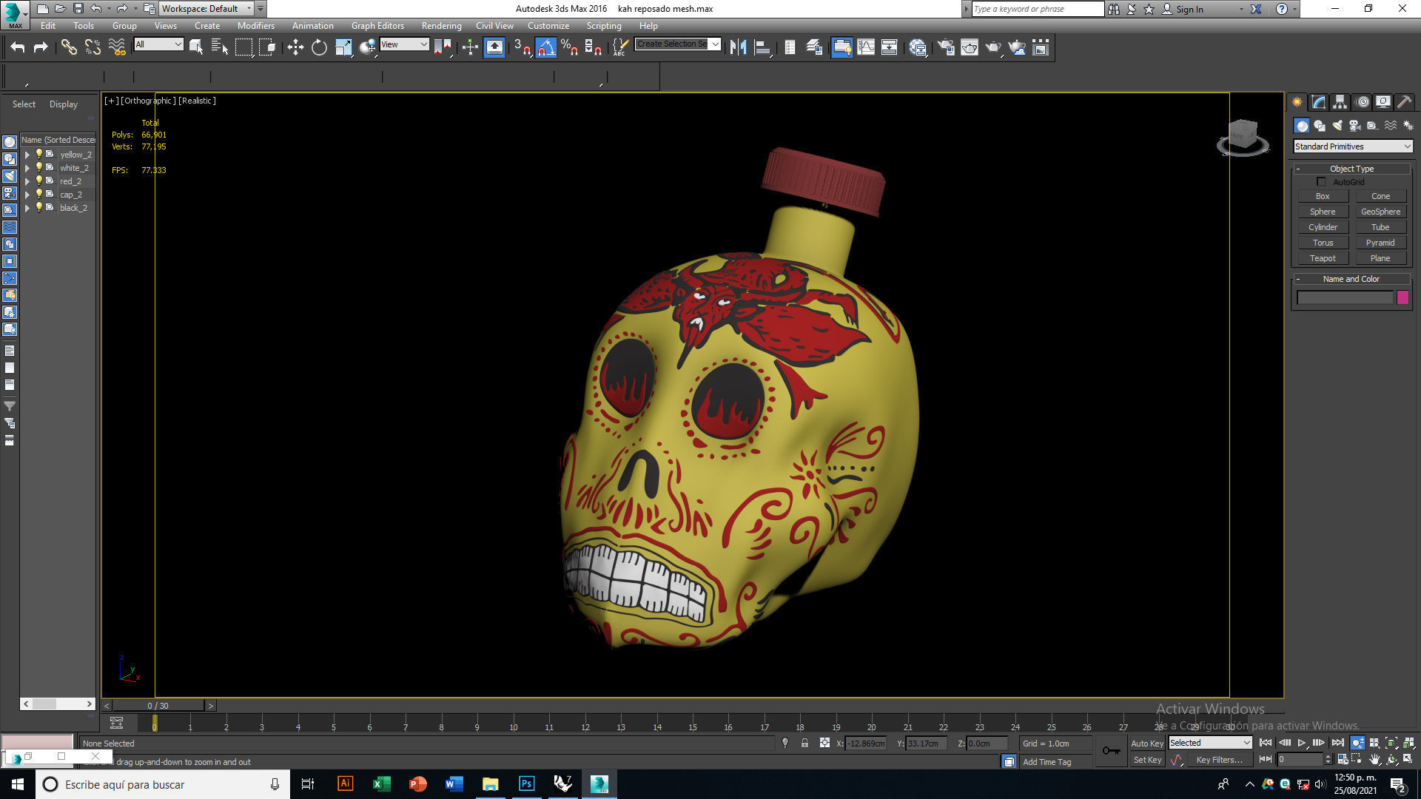Open the key mode Selected dropdown
The height and width of the screenshot is (799, 1421).
1210,743
